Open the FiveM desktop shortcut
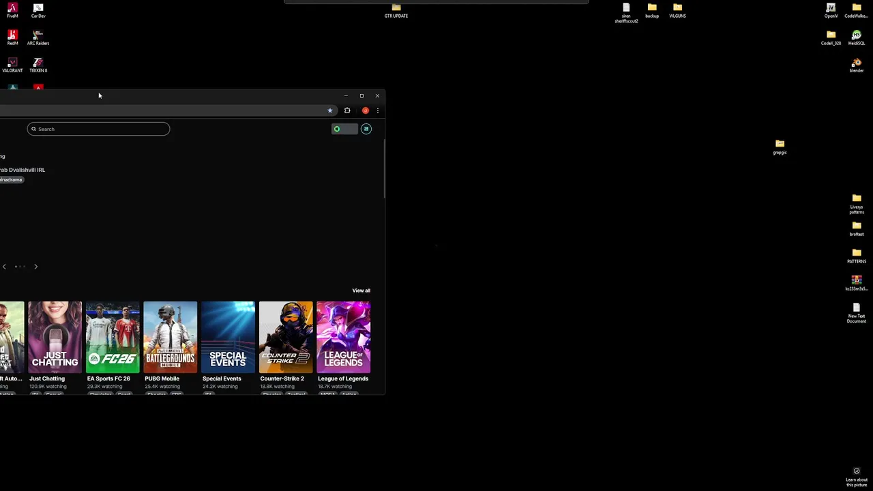This screenshot has width=873, height=491. click(12, 10)
